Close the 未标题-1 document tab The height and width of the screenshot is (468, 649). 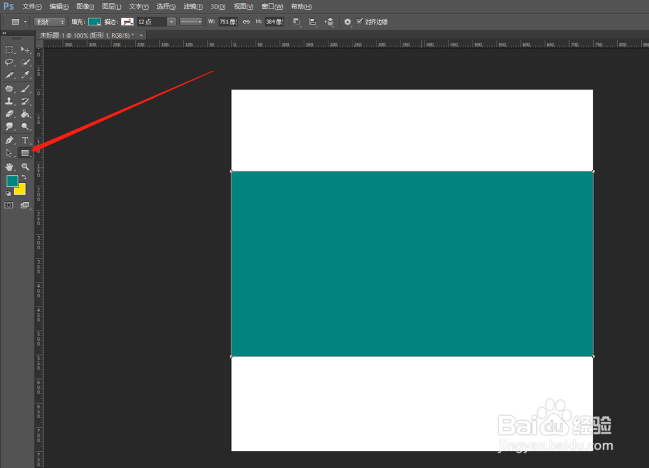141,35
